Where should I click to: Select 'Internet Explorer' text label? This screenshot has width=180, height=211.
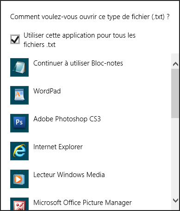(x=58, y=147)
